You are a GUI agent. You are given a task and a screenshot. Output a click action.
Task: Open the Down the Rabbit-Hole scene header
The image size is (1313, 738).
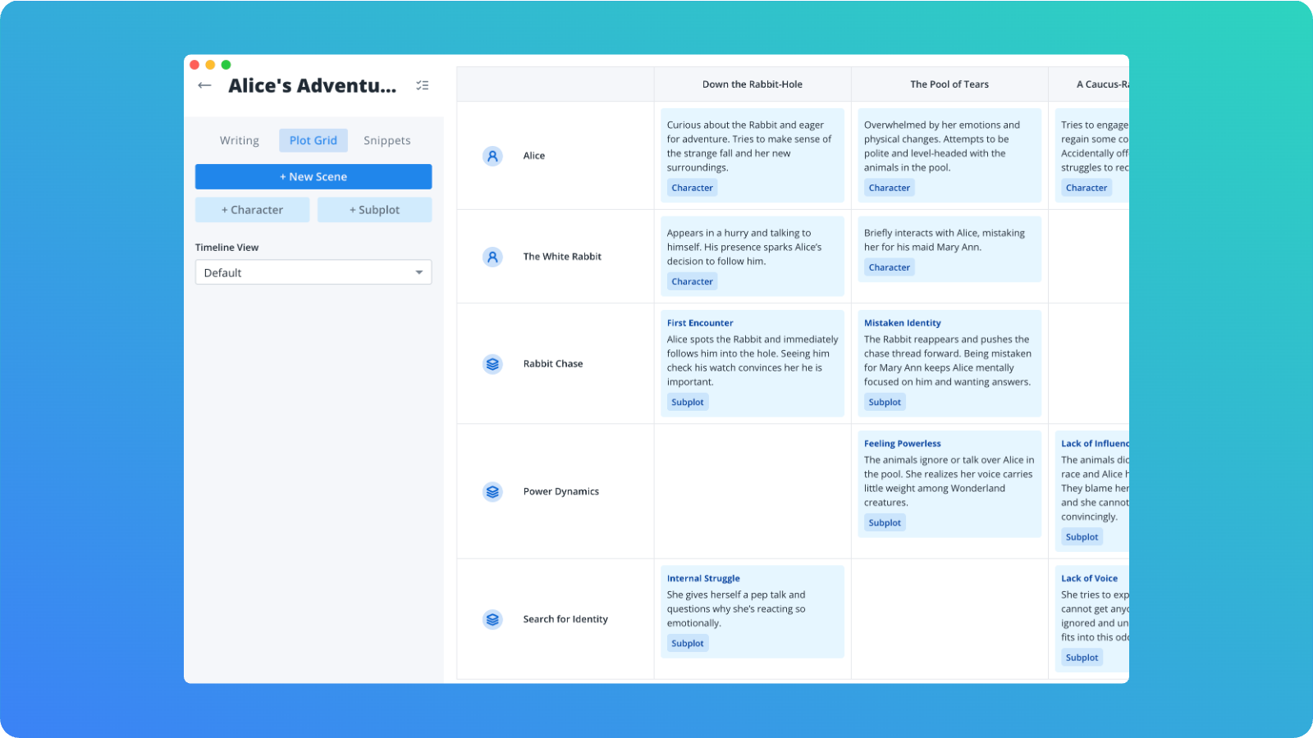(752, 84)
